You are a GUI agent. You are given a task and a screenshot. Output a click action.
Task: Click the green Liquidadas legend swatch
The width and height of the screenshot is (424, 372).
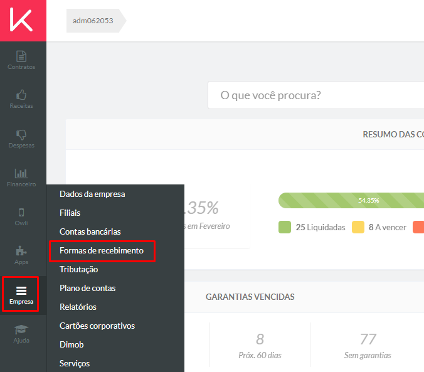(x=285, y=227)
